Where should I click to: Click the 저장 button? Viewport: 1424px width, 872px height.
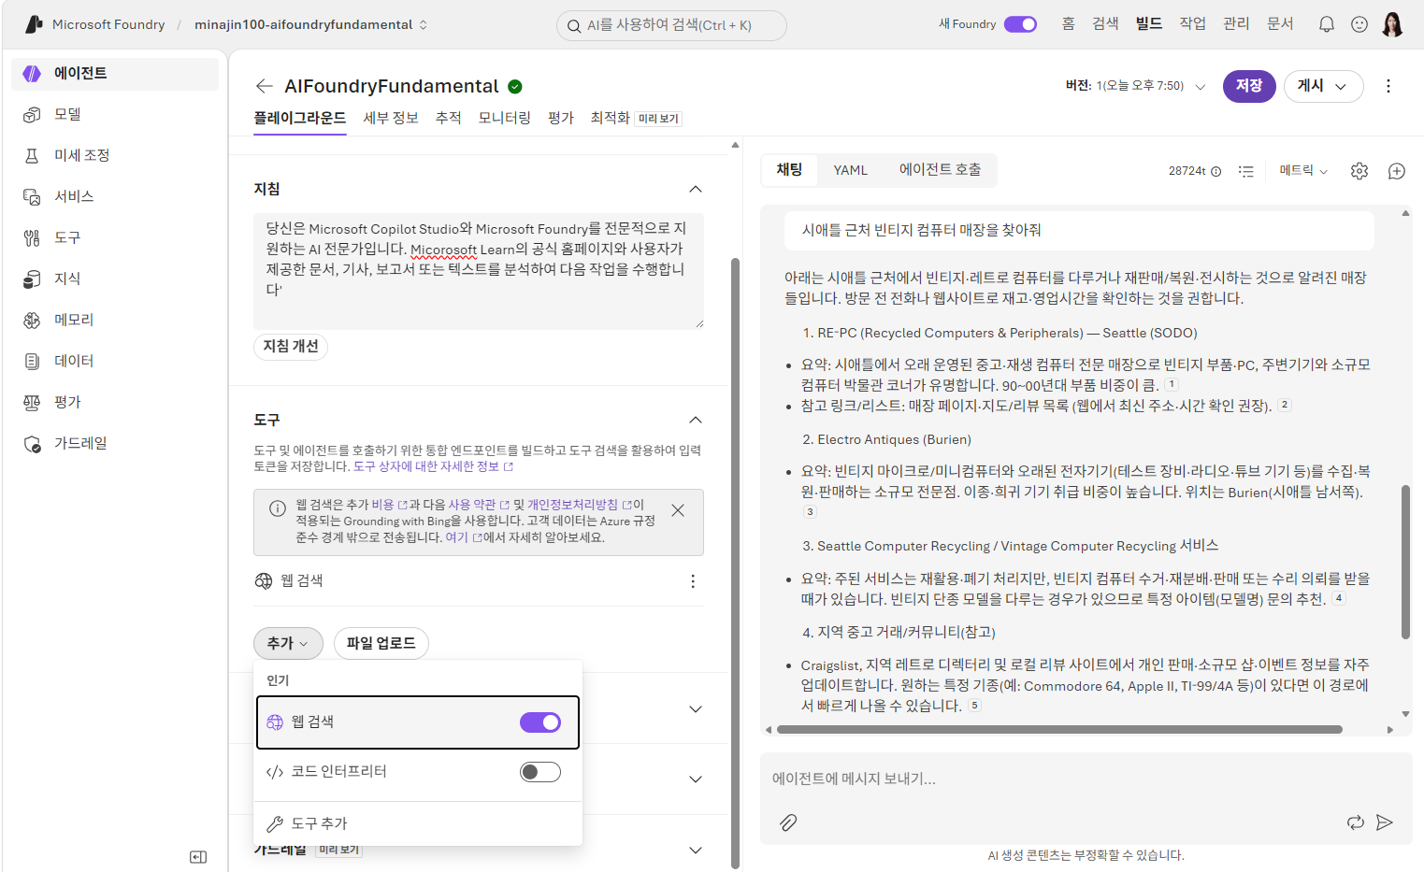point(1249,86)
